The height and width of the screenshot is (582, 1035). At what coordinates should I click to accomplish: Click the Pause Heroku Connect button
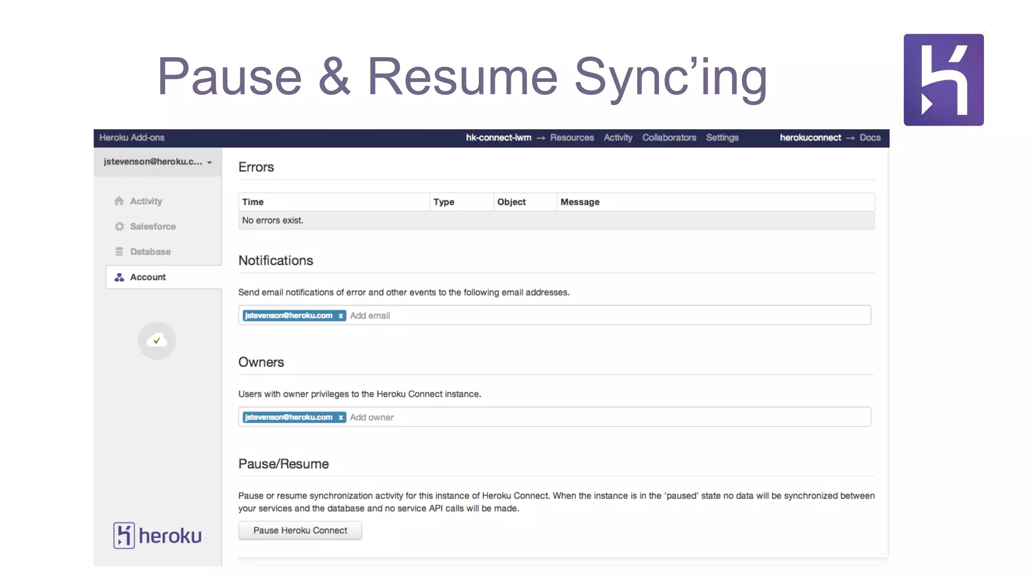(x=300, y=530)
